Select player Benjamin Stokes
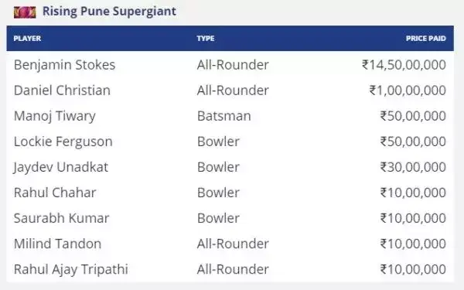 click(64, 65)
